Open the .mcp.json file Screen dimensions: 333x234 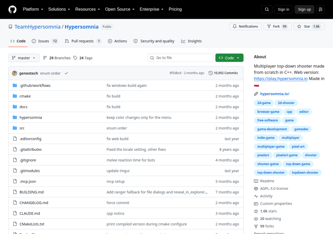pyautogui.click(x=28, y=182)
